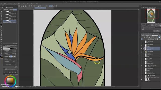
Task: Choose the highlighted second anti-aliasing option
Action: [x=11, y=56]
